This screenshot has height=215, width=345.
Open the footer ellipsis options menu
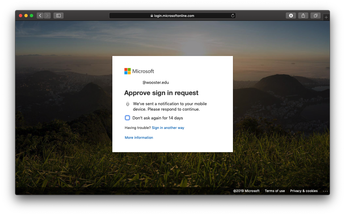tap(325, 191)
